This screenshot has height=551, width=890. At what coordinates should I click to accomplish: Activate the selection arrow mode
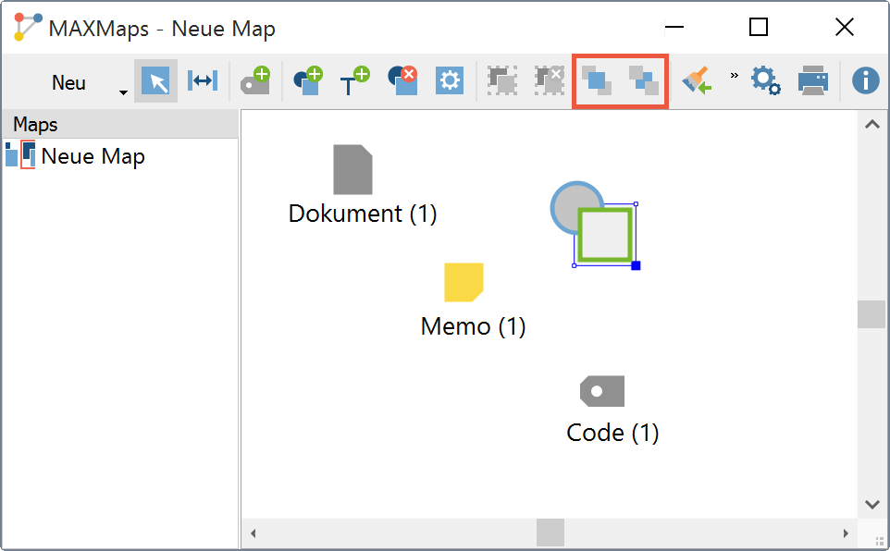pos(156,81)
